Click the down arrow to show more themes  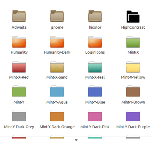coord(76,140)
